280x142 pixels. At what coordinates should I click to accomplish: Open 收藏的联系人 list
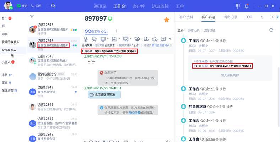(x=10, y=42)
